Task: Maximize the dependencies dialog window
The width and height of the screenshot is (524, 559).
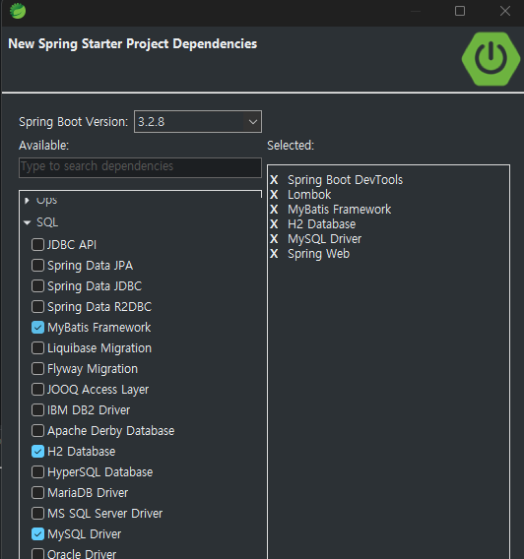Action: coord(460,11)
